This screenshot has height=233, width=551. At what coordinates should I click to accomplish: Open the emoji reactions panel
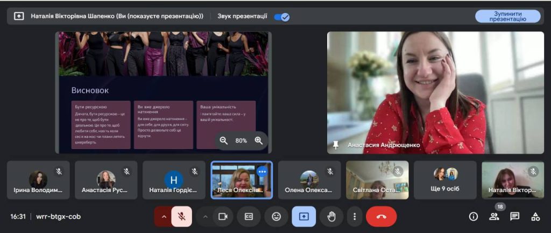click(x=276, y=216)
